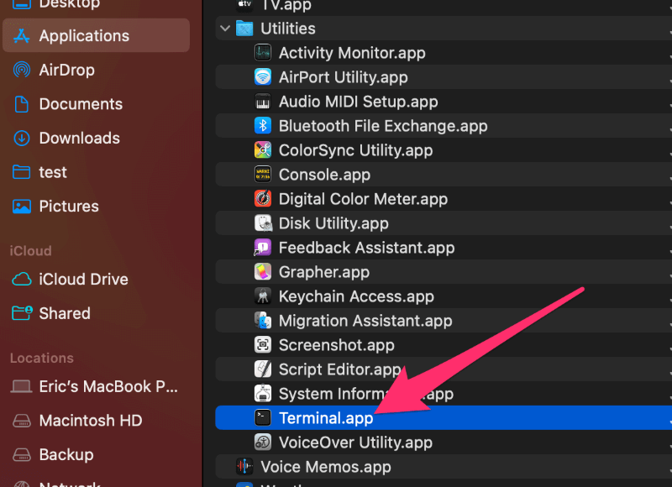Image resolution: width=672 pixels, height=487 pixels.
Task: Collapse the Utilities folder
Action: (x=225, y=29)
